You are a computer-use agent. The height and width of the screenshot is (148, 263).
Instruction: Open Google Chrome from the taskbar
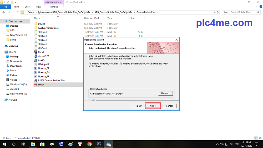[x=89, y=144]
